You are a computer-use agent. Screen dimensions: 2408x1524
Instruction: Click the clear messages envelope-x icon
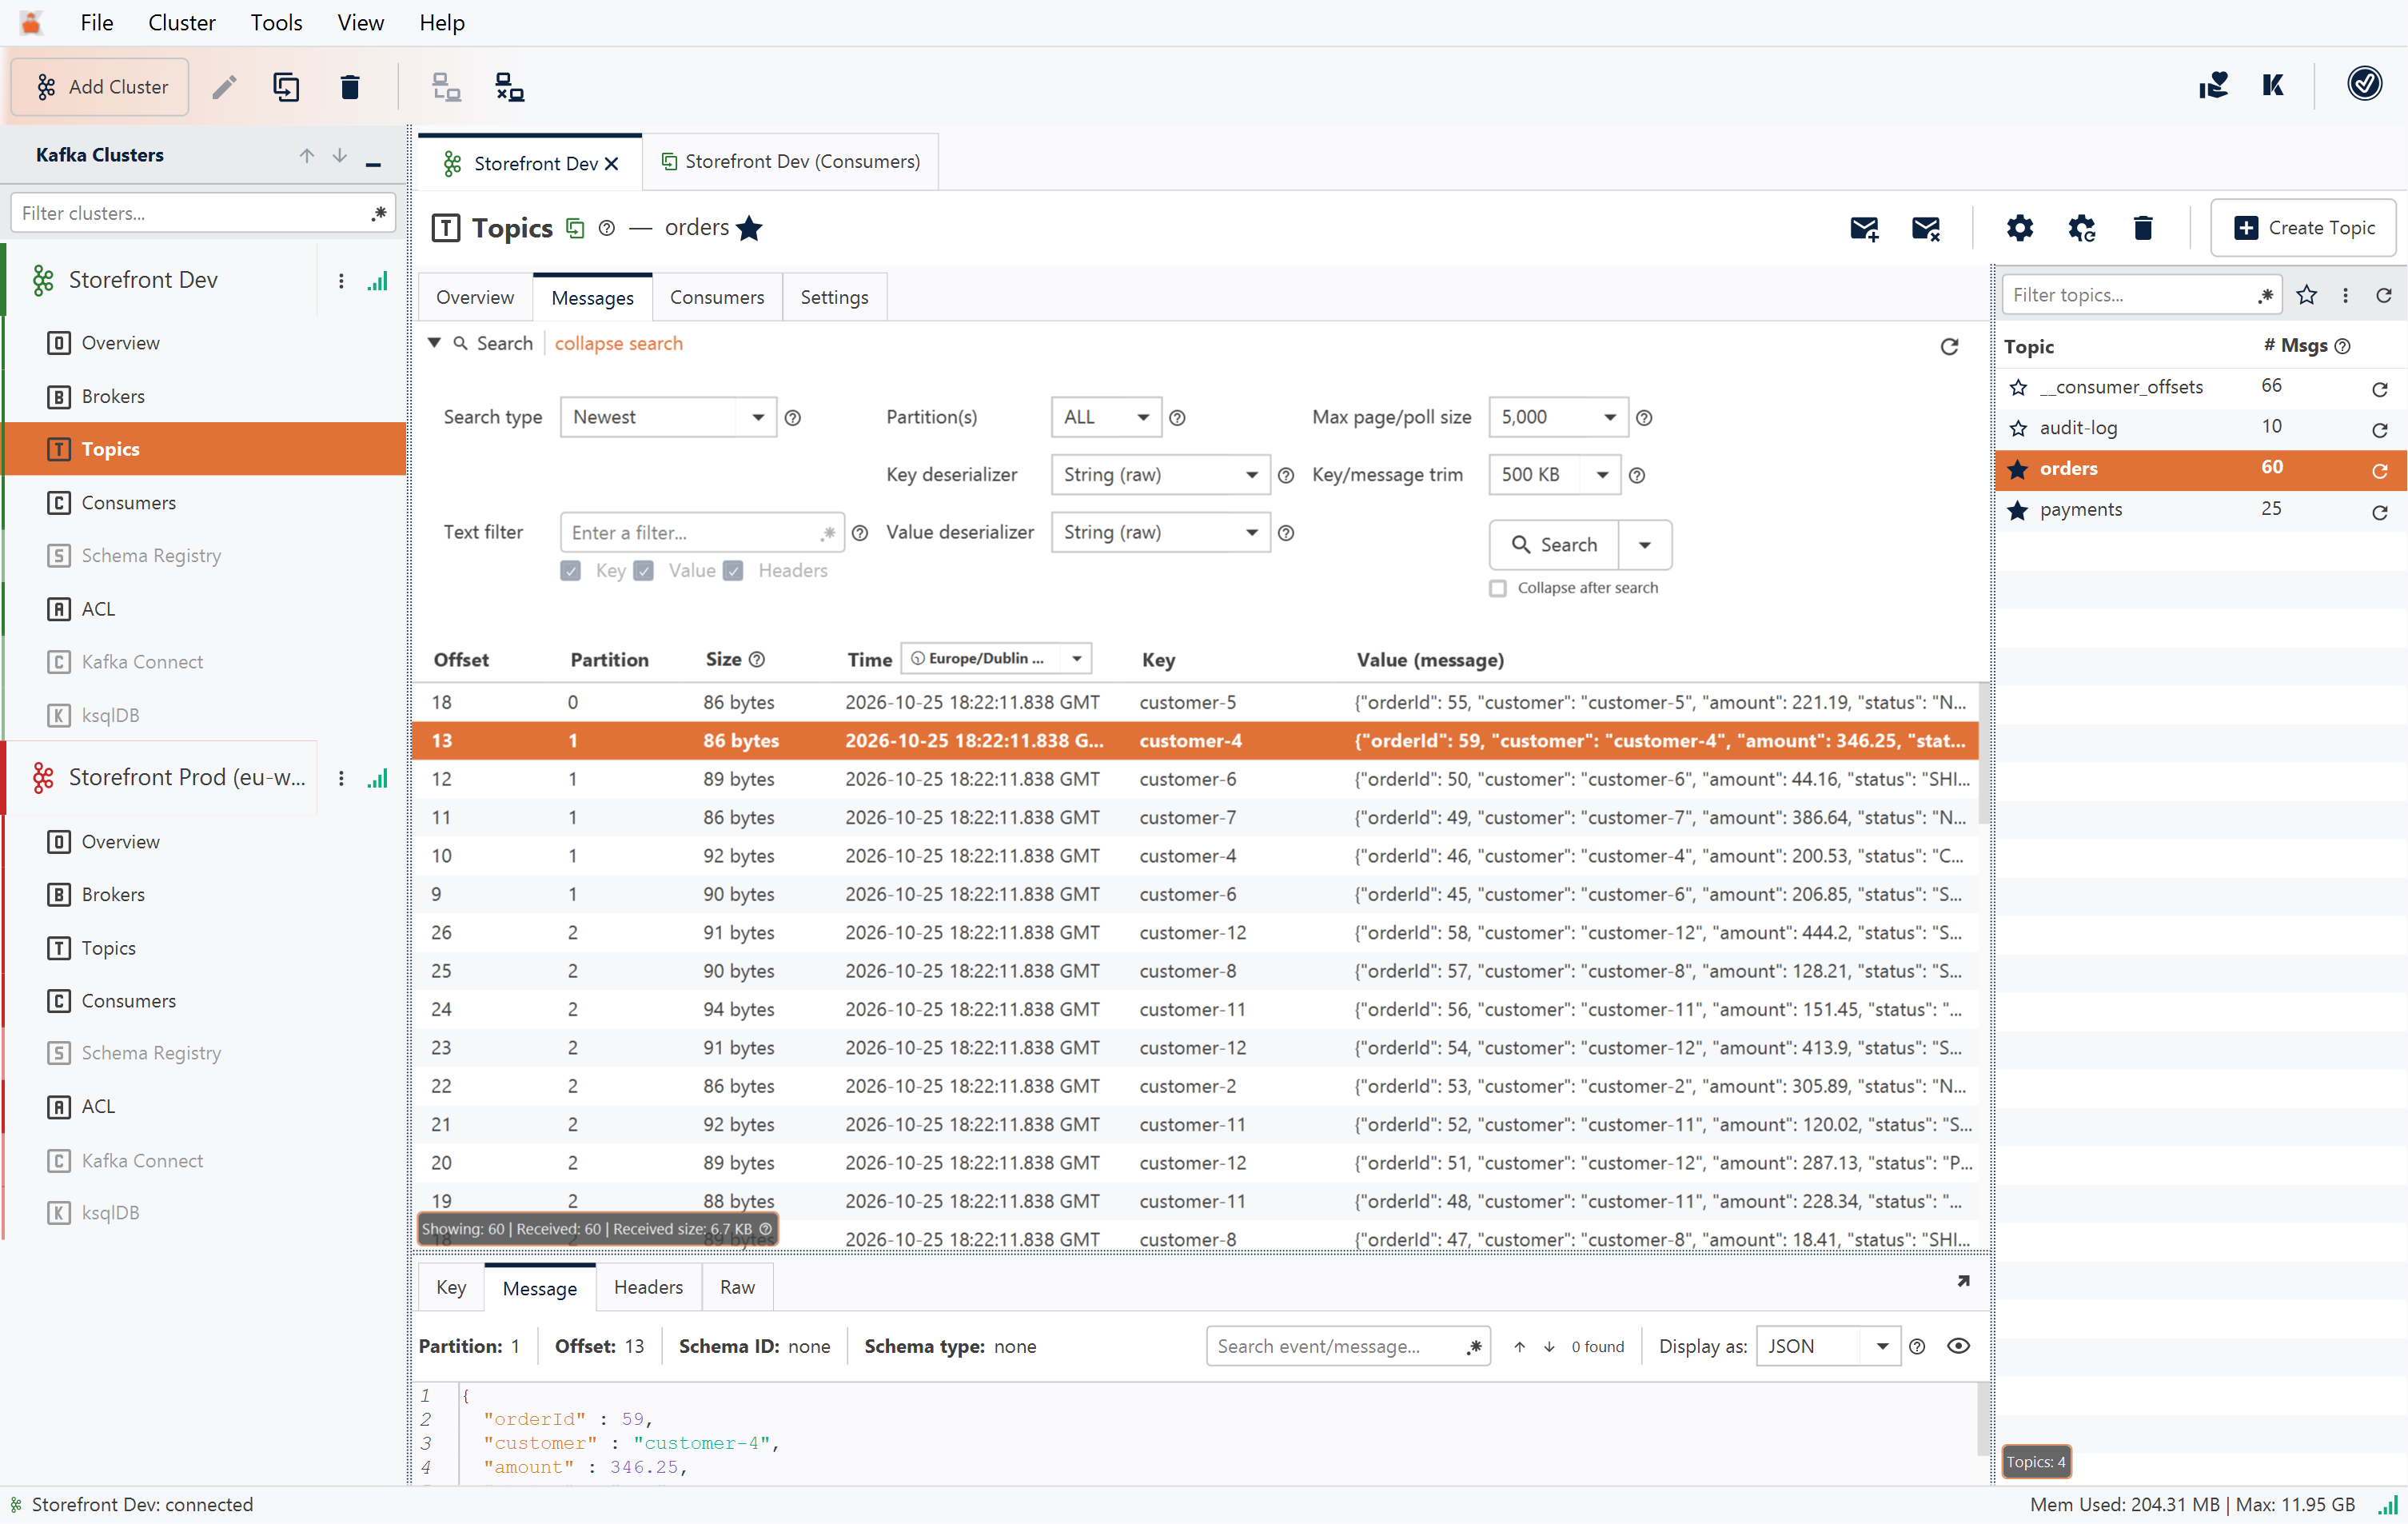[1925, 229]
